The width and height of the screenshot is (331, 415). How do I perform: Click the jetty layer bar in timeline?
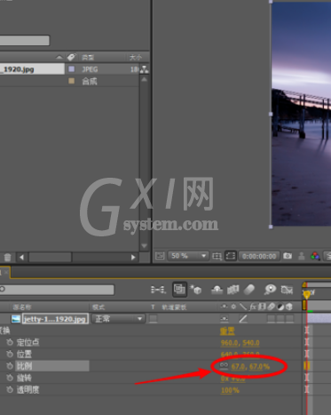point(319,319)
